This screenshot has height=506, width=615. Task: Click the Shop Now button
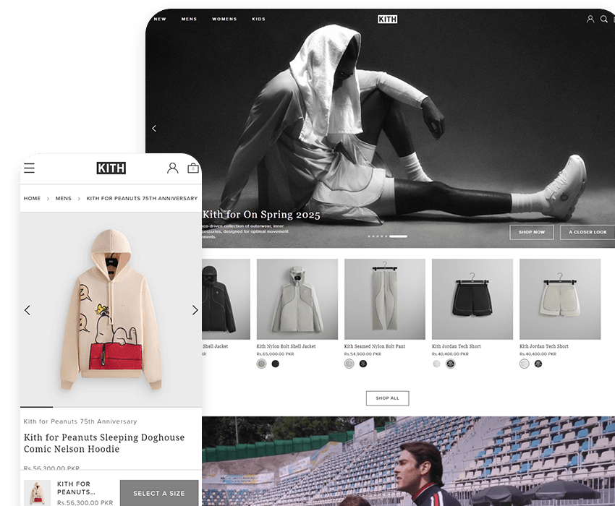point(532,232)
